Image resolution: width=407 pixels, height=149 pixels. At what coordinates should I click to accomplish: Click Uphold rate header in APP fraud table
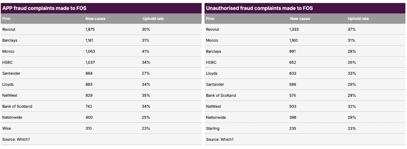point(153,19)
